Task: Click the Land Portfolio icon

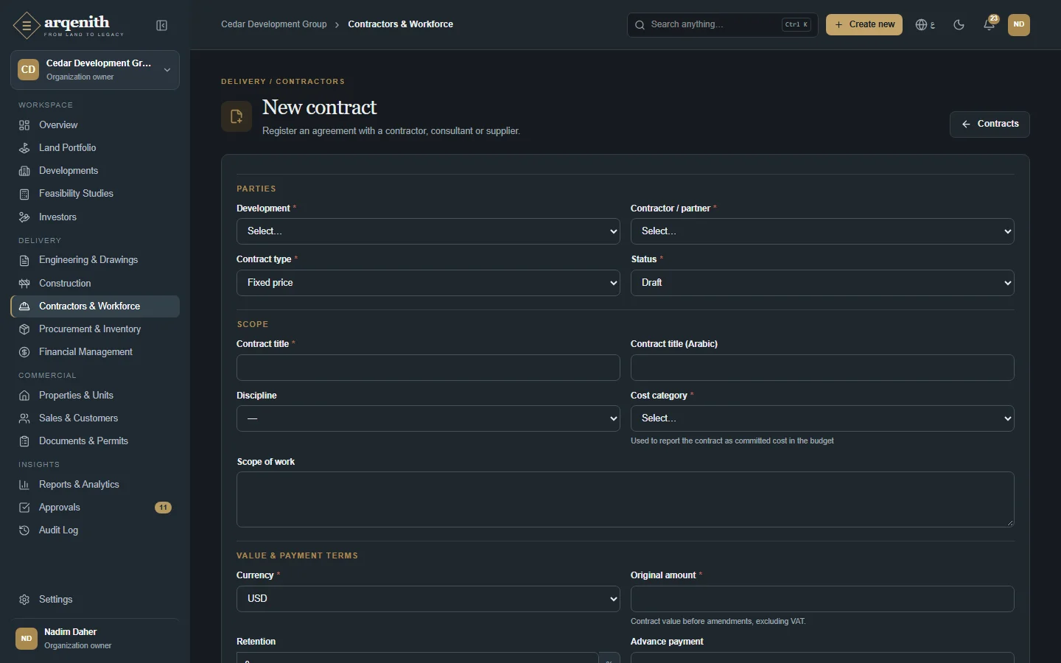Action: point(24,148)
